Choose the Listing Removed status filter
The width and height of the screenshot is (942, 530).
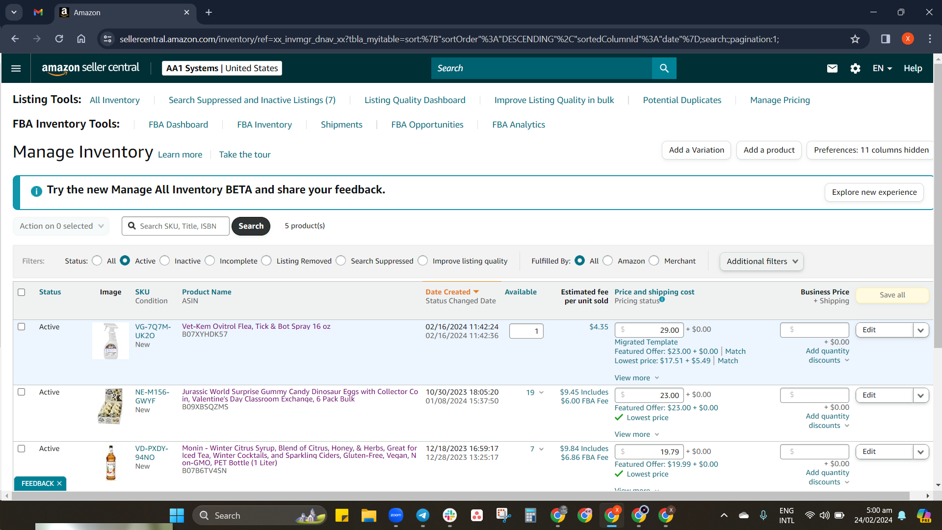[x=266, y=261]
